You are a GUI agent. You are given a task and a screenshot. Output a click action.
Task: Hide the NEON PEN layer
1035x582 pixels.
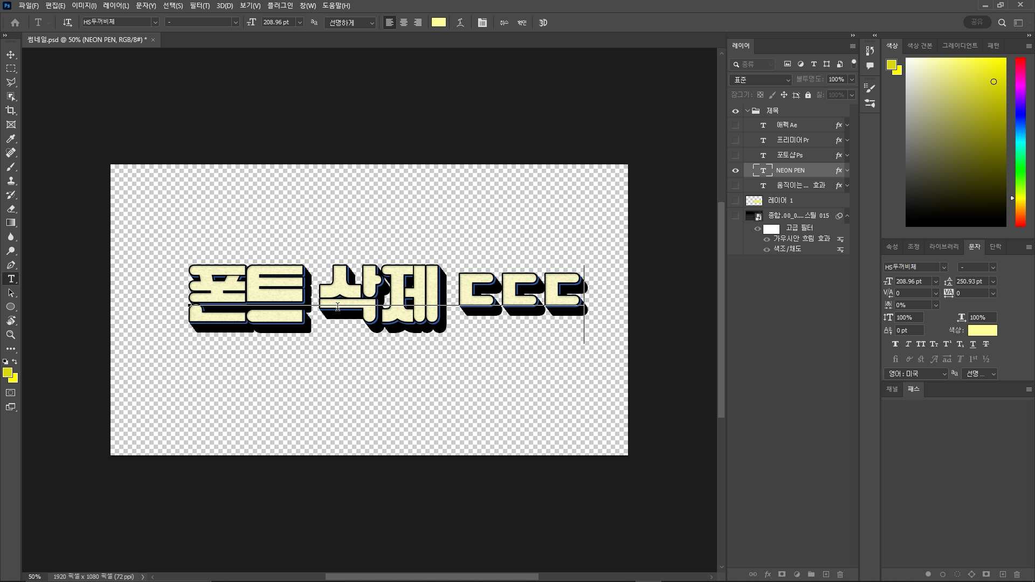click(x=735, y=170)
